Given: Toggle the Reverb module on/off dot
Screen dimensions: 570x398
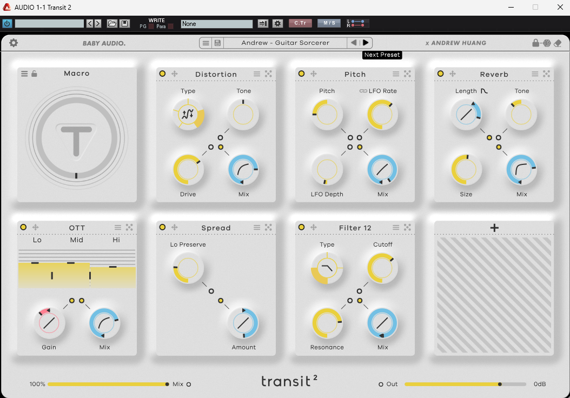Looking at the screenshot, I should [x=441, y=74].
